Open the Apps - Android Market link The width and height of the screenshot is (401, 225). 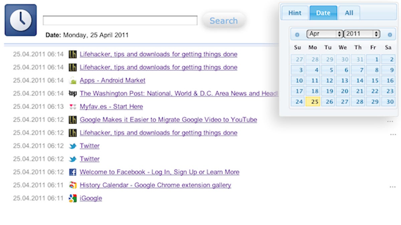pyautogui.click(x=113, y=80)
